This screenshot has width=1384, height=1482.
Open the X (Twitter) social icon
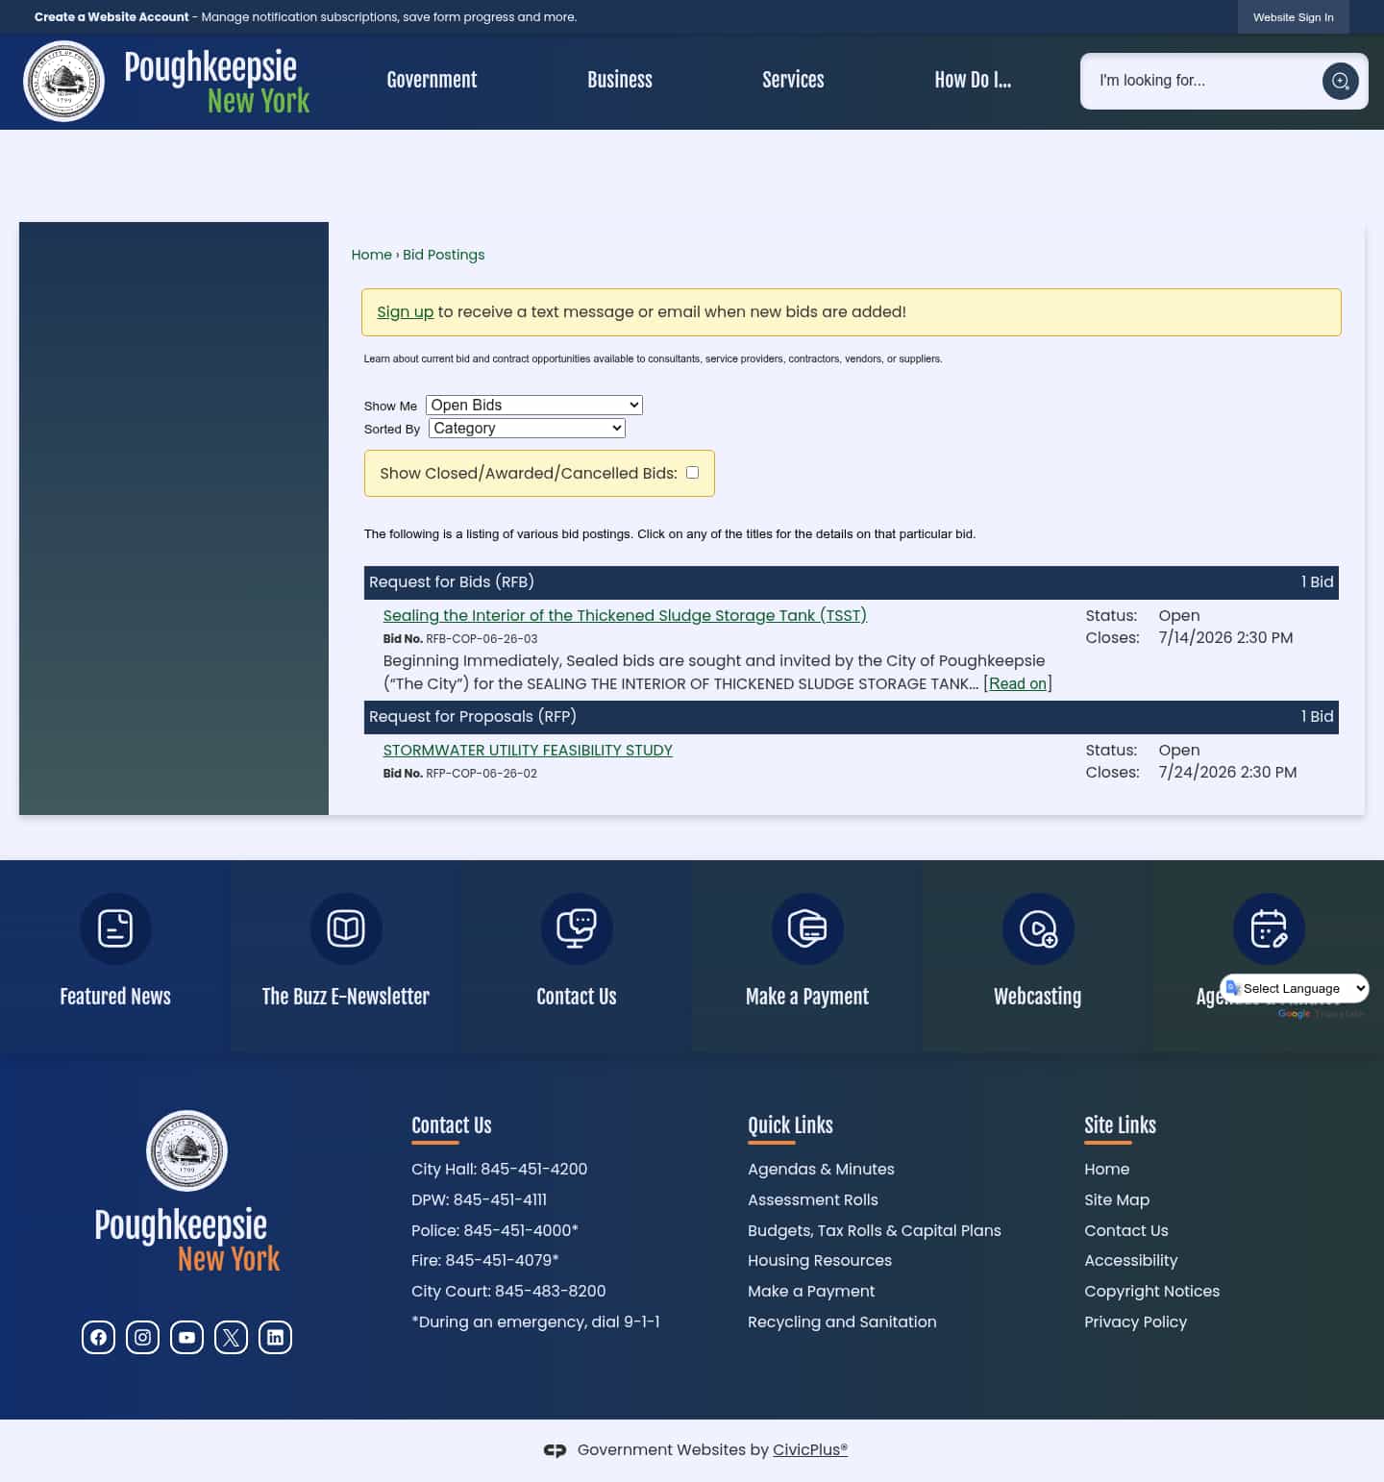click(231, 1337)
